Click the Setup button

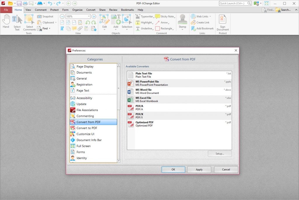coord(220,153)
